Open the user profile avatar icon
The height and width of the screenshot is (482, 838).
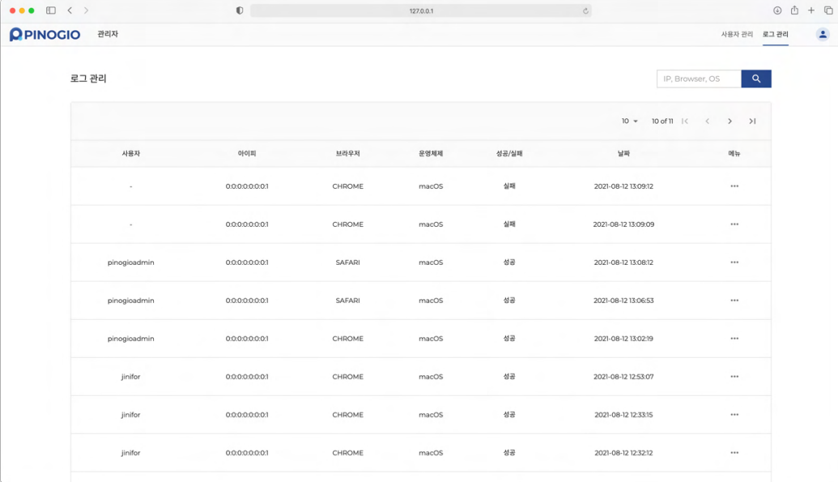click(x=823, y=35)
